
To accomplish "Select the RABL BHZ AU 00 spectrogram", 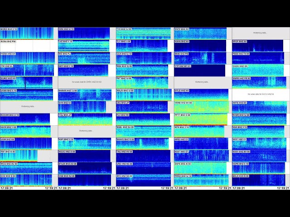I will coord(144,132).
